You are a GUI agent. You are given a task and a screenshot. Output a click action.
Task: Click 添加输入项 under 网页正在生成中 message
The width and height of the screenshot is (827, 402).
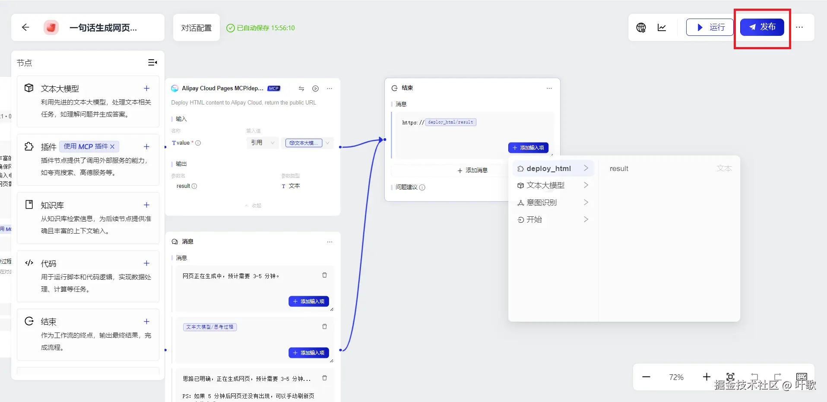(309, 301)
